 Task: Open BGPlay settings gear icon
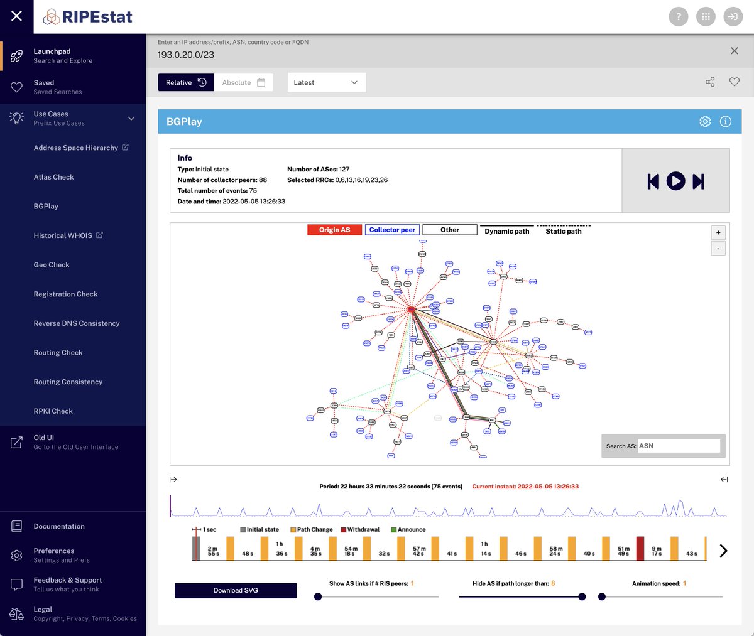[x=705, y=122]
